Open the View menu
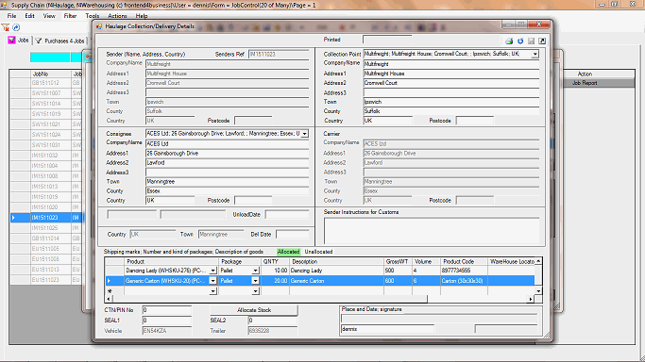The image size is (645, 362). tap(49, 16)
